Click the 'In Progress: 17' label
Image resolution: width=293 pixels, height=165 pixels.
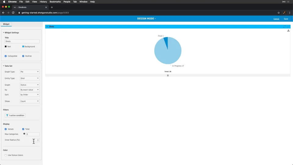(178, 66)
